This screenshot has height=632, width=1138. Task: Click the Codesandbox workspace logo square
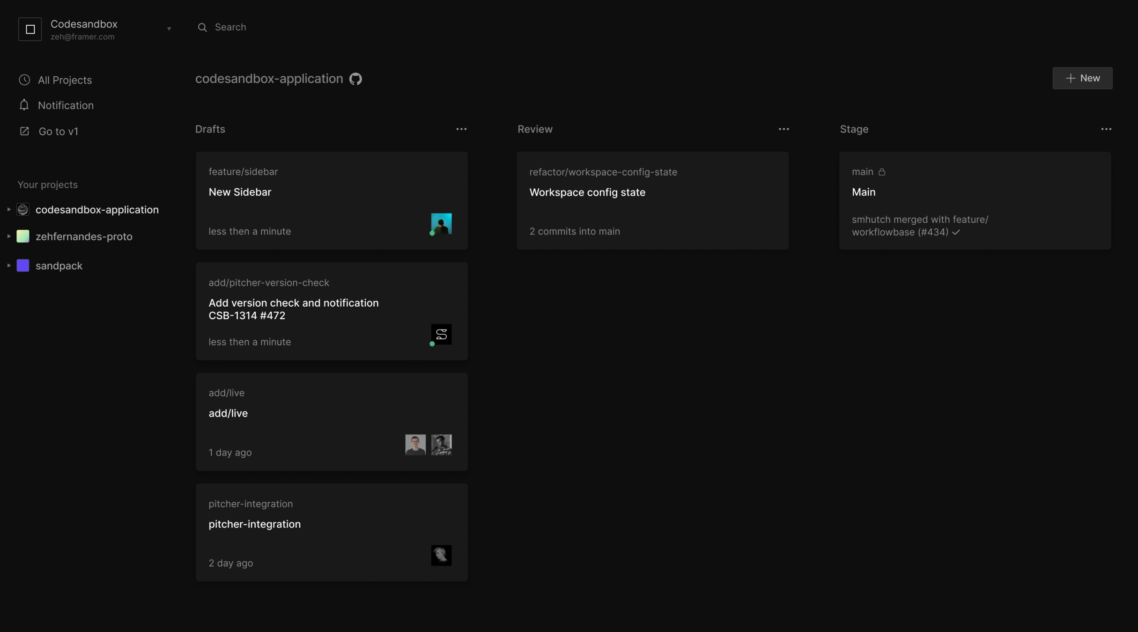point(30,29)
